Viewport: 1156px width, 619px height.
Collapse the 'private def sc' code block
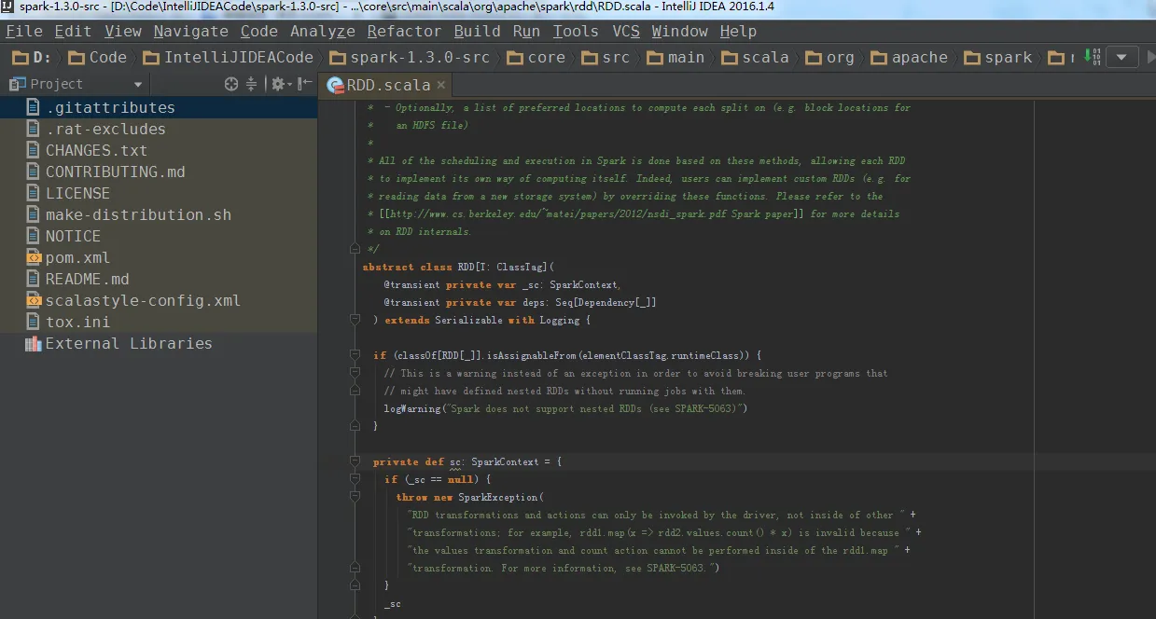355,462
